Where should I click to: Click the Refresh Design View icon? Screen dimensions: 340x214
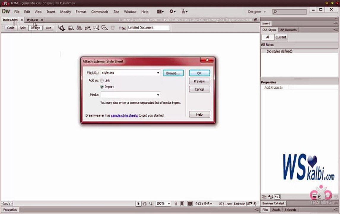pos(112,28)
